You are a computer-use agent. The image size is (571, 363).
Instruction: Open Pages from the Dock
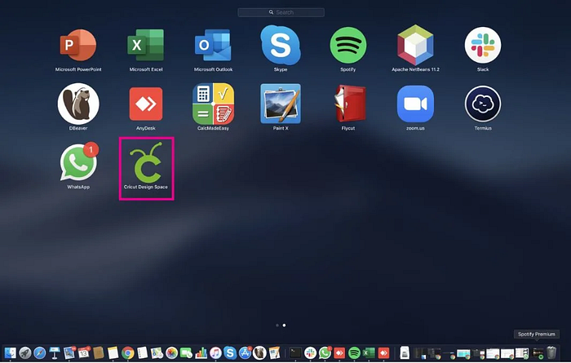[274, 353]
